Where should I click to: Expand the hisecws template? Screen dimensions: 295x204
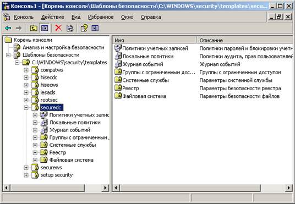pyautogui.click(x=26, y=85)
